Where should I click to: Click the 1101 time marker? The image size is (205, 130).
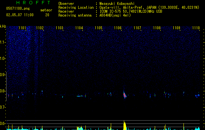[22, 28]
